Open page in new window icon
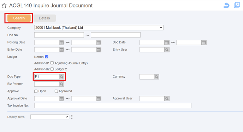The width and height of the screenshot is (243, 132). click(x=237, y=5)
